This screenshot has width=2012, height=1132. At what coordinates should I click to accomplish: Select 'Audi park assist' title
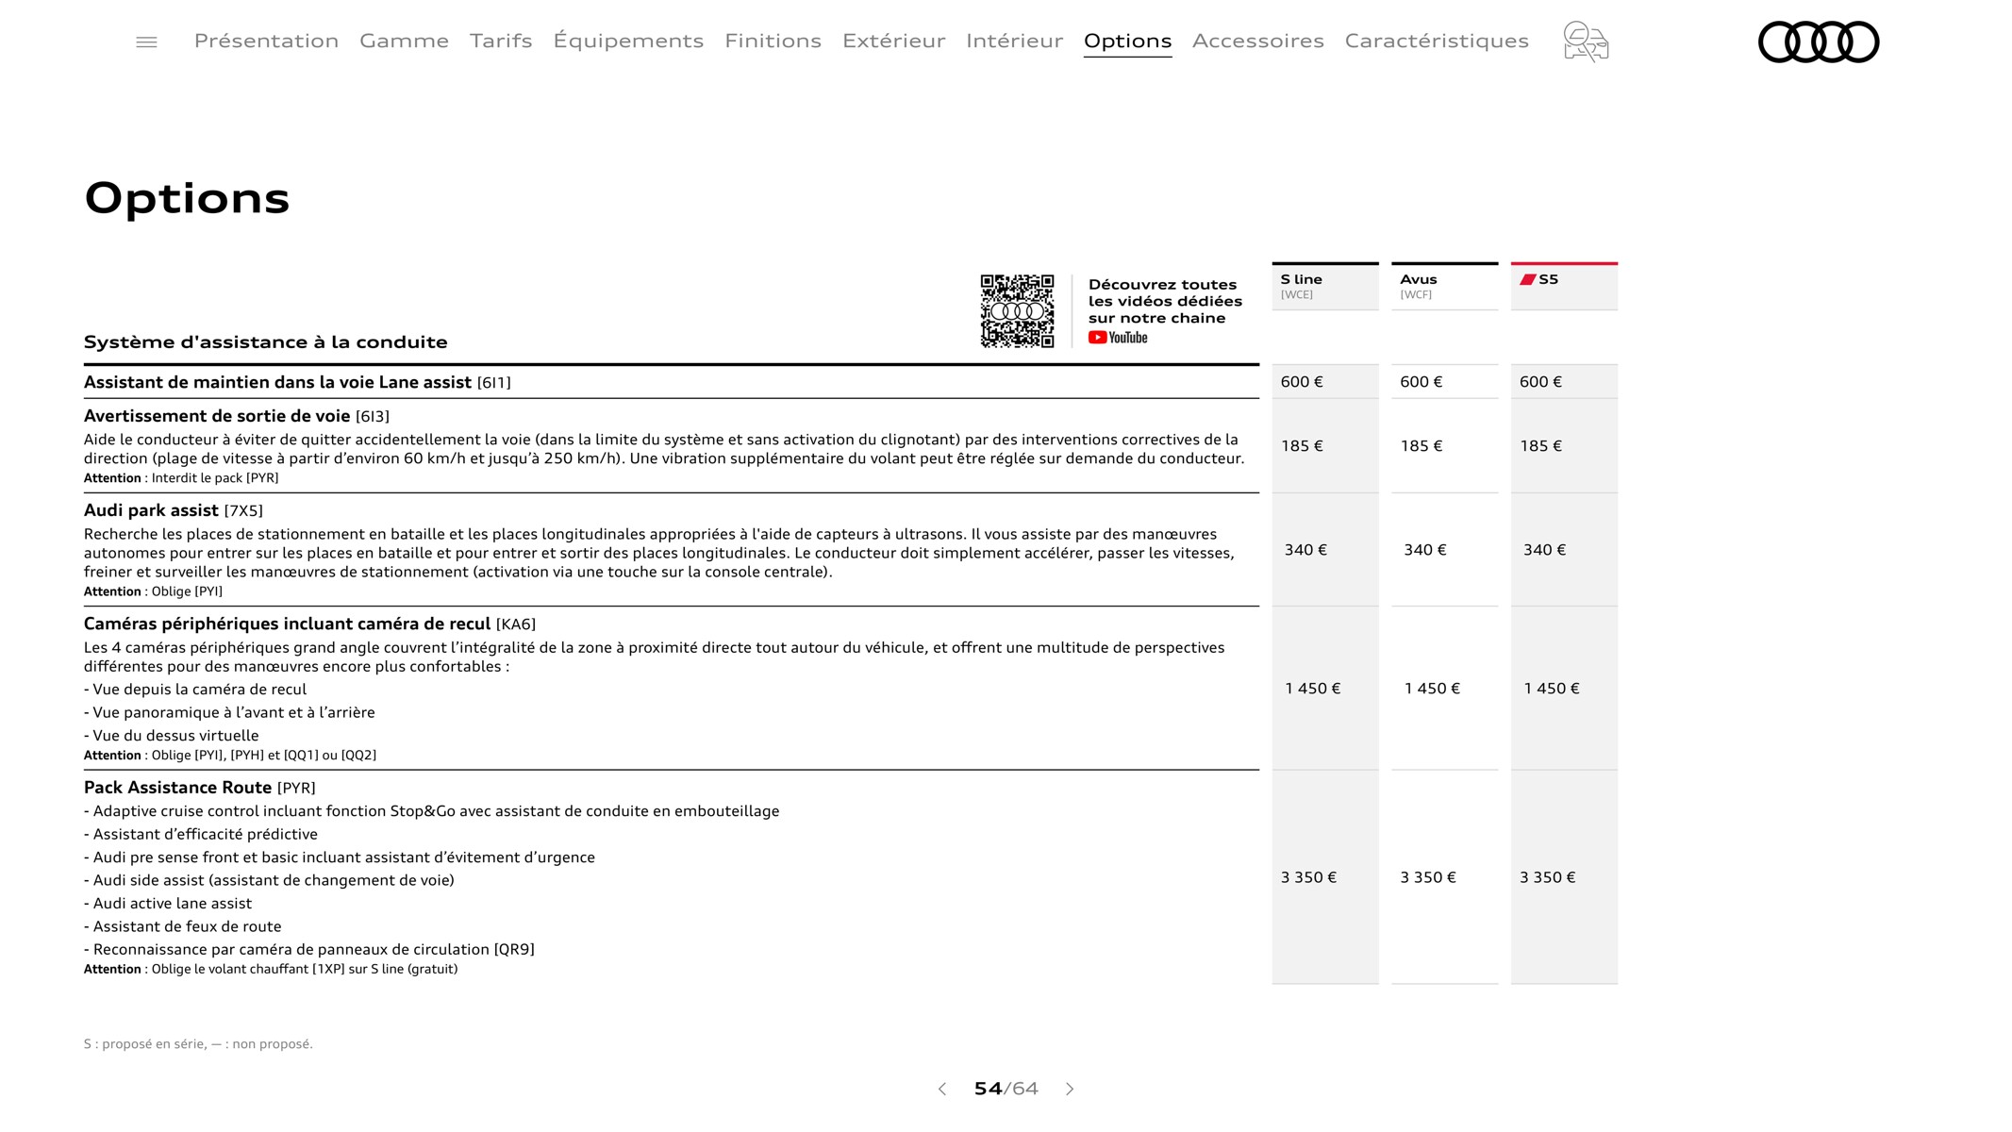coord(151,510)
